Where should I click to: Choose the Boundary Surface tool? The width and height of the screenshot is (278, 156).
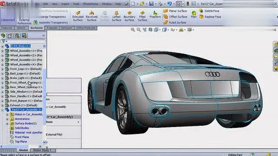(x=129, y=16)
